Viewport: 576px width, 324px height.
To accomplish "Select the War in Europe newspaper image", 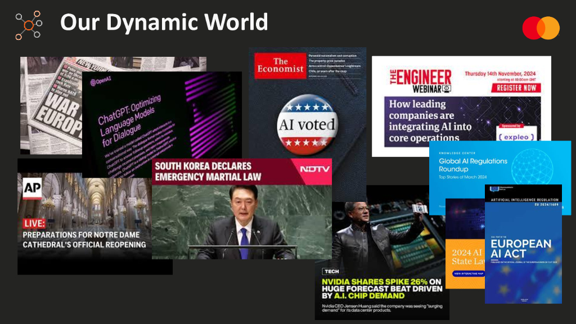I will 51,105.
